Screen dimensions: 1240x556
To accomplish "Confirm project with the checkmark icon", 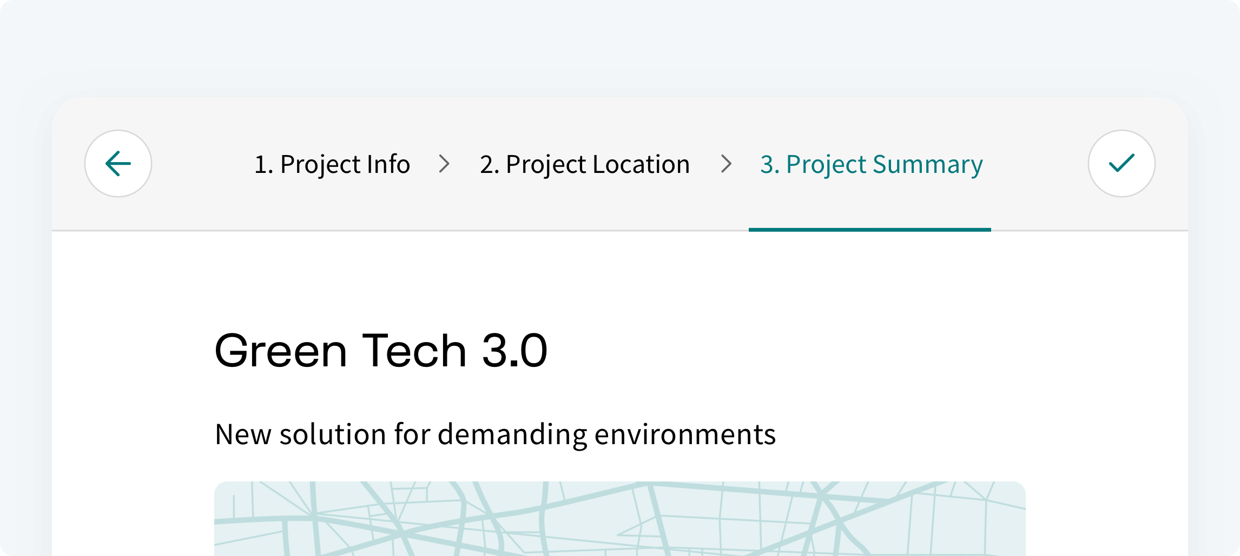I will pyautogui.click(x=1122, y=164).
